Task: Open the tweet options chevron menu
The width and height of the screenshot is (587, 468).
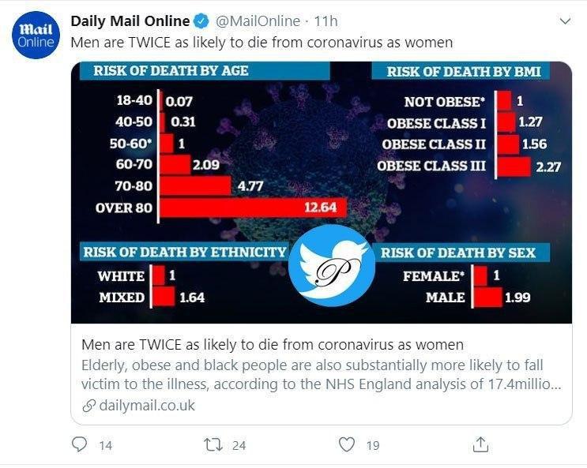Action: pos(564,22)
